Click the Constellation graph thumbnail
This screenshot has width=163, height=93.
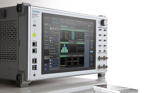tap(82, 61)
